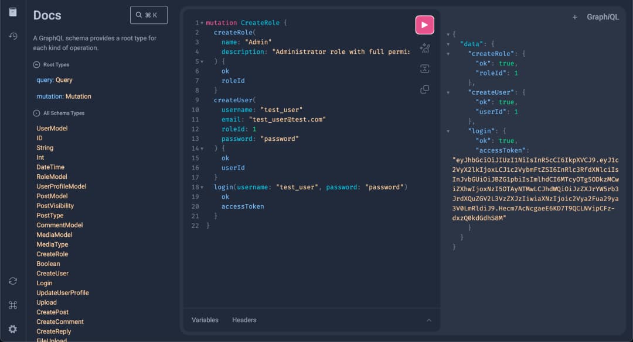Copy the query using the copy icon
Image resolution: width=633 pixels, height=342 pixels.
coord(426,89)
